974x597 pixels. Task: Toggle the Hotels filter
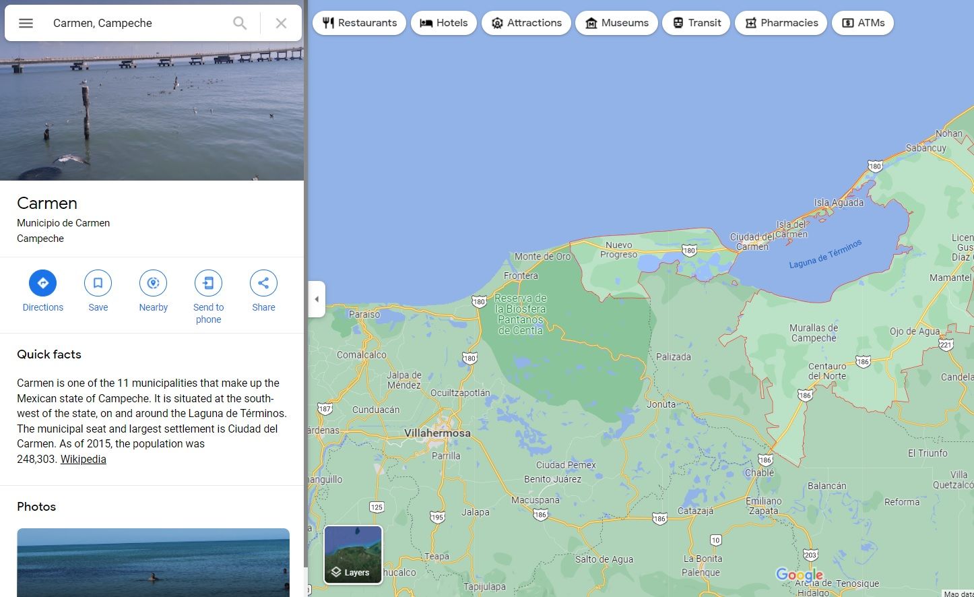(x=444, y=22)
